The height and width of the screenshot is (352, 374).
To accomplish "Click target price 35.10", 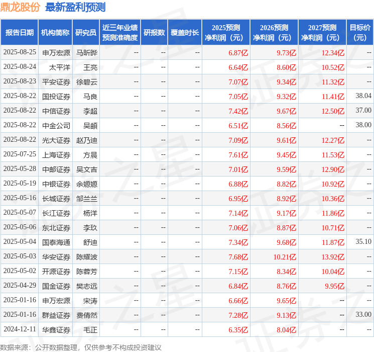I will pyautogui.click(x=363, y=241).
